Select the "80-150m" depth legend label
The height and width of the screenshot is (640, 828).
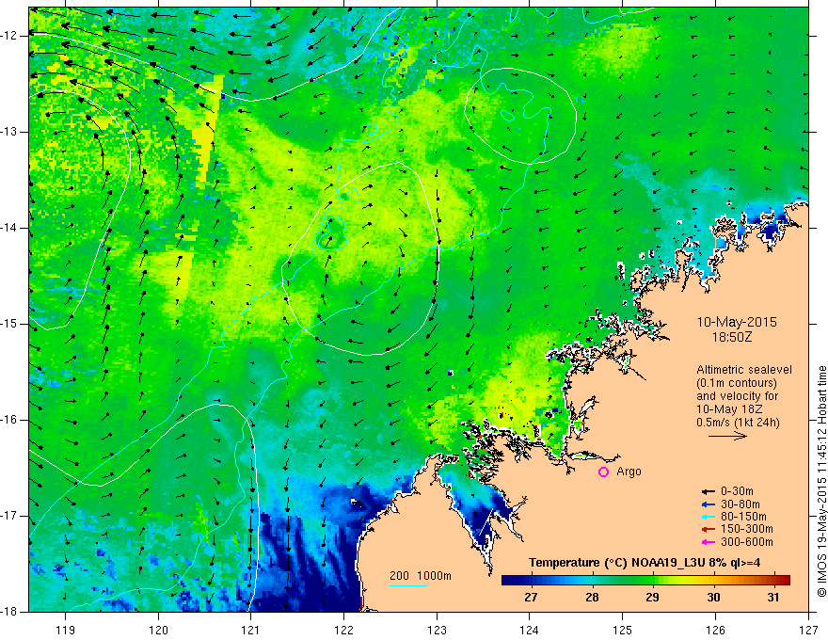[743, 517]
